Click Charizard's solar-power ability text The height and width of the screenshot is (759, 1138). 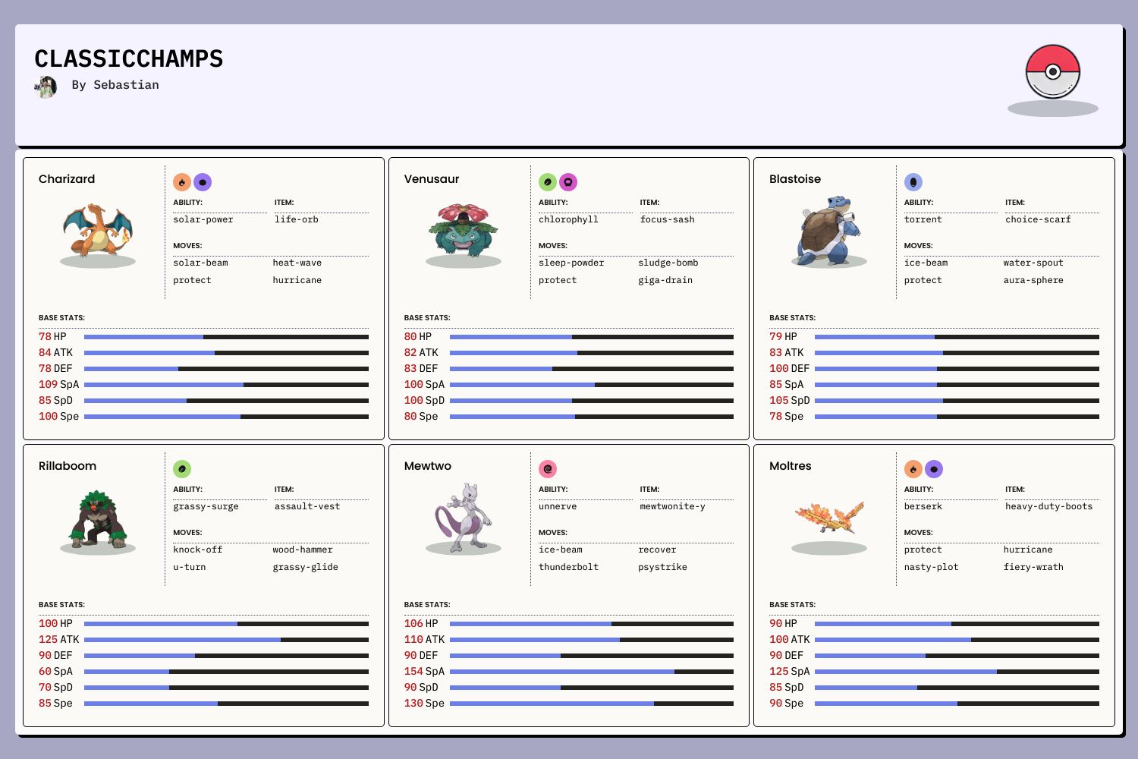click(x=203, y=220)
